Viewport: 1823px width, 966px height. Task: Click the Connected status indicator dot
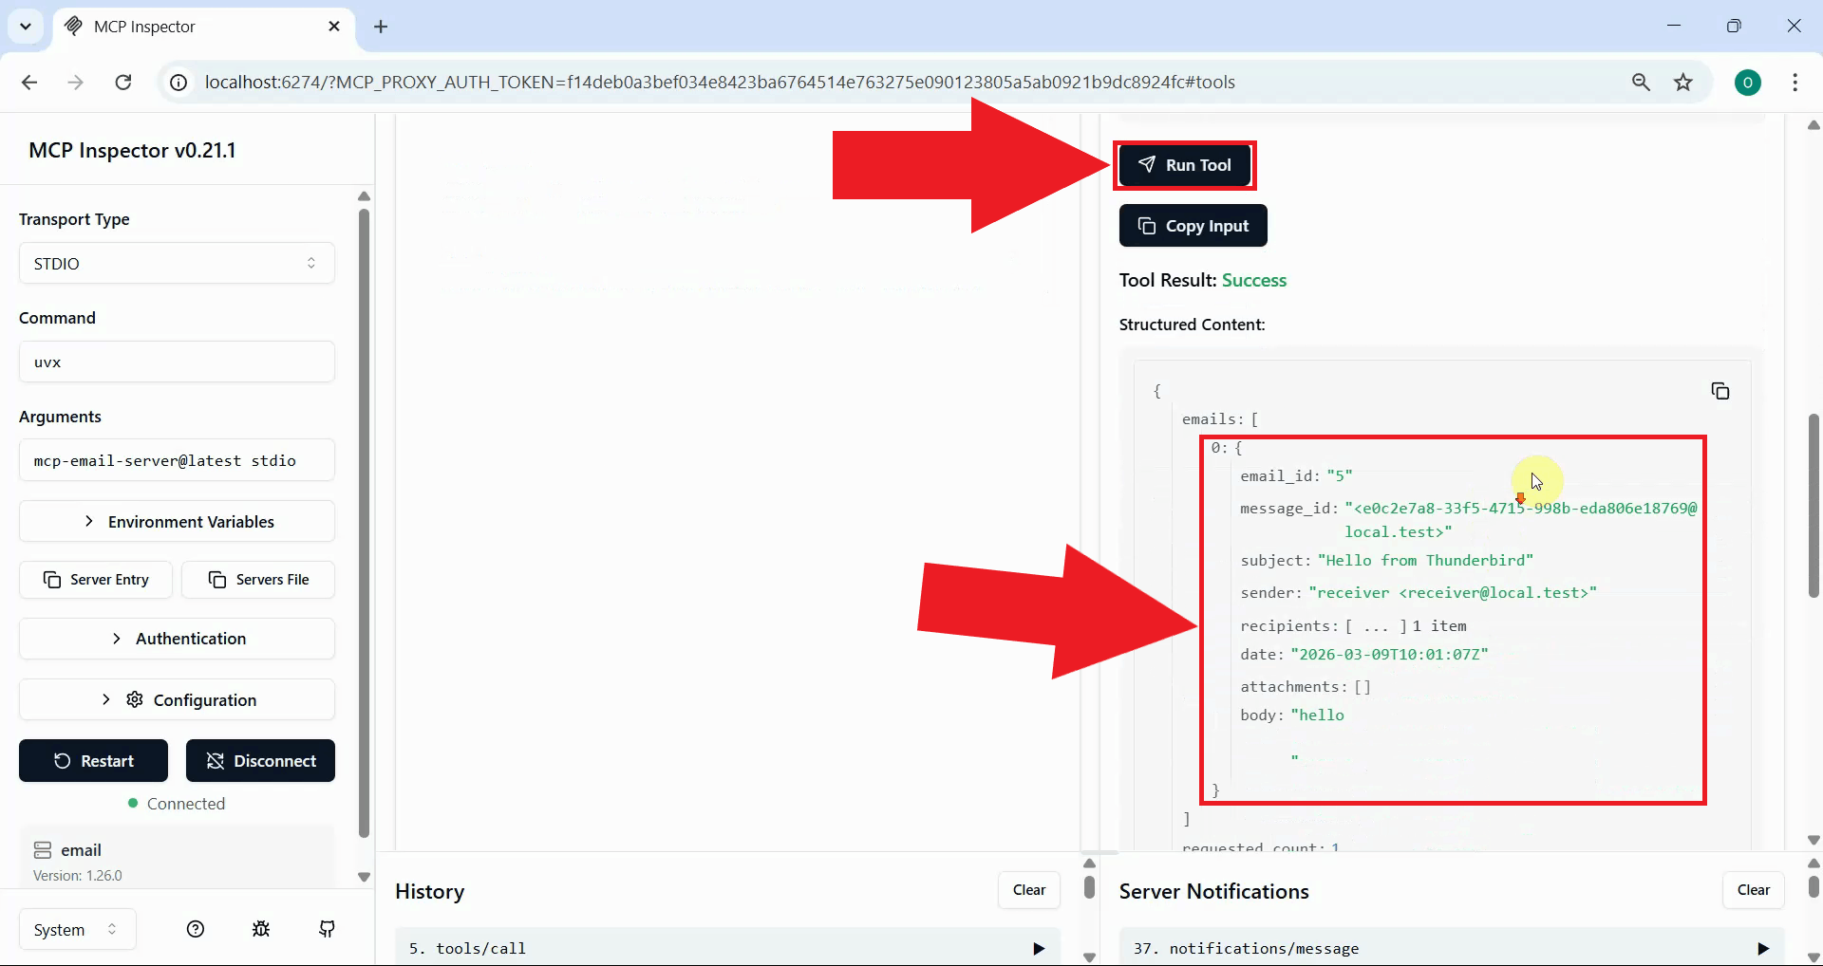coord(131,805)
